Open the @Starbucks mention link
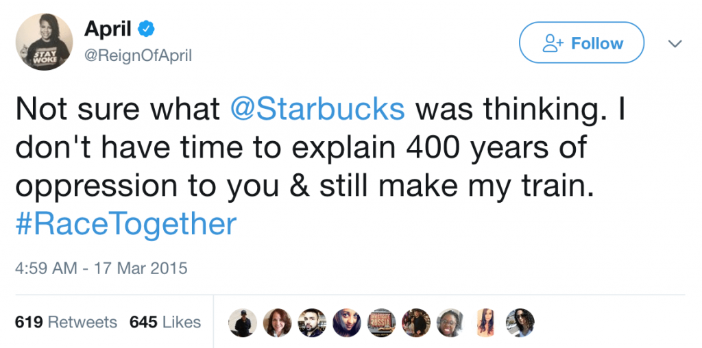 coord(316,110)
